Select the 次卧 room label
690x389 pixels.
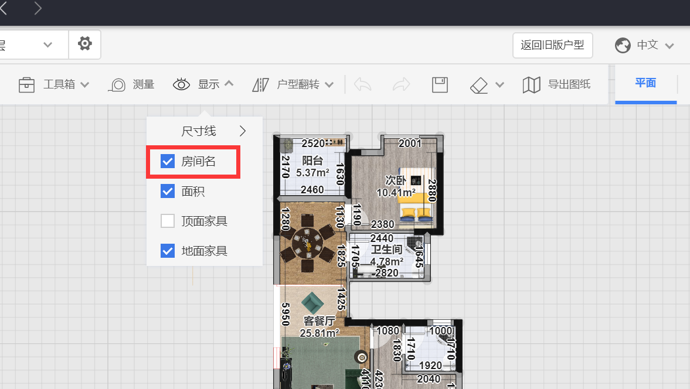click(x=395, y=180)
